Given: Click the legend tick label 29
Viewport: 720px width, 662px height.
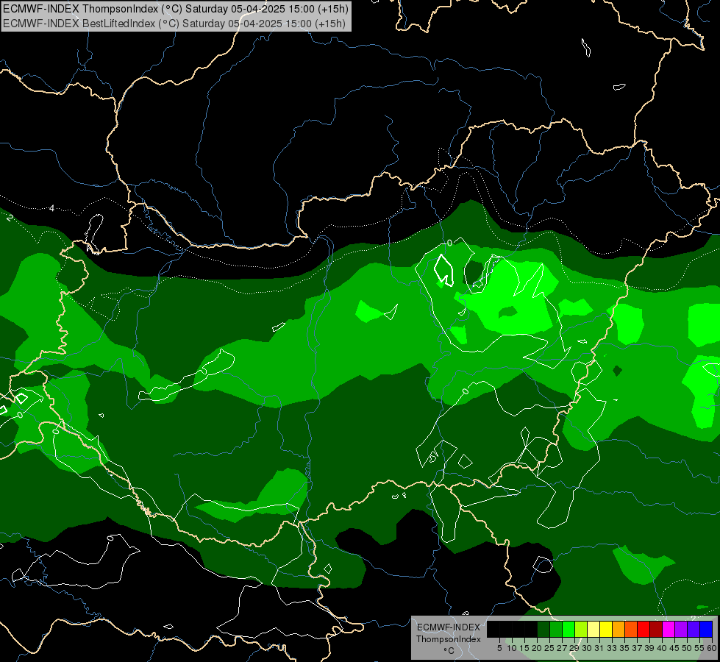Looking at the screenshot, I should pyautogui.click(x=574, y=648).
